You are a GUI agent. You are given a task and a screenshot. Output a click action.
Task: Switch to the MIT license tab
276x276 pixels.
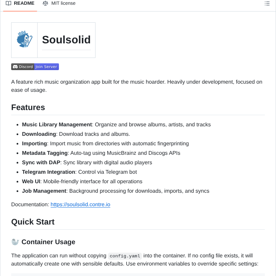point(63,3)
